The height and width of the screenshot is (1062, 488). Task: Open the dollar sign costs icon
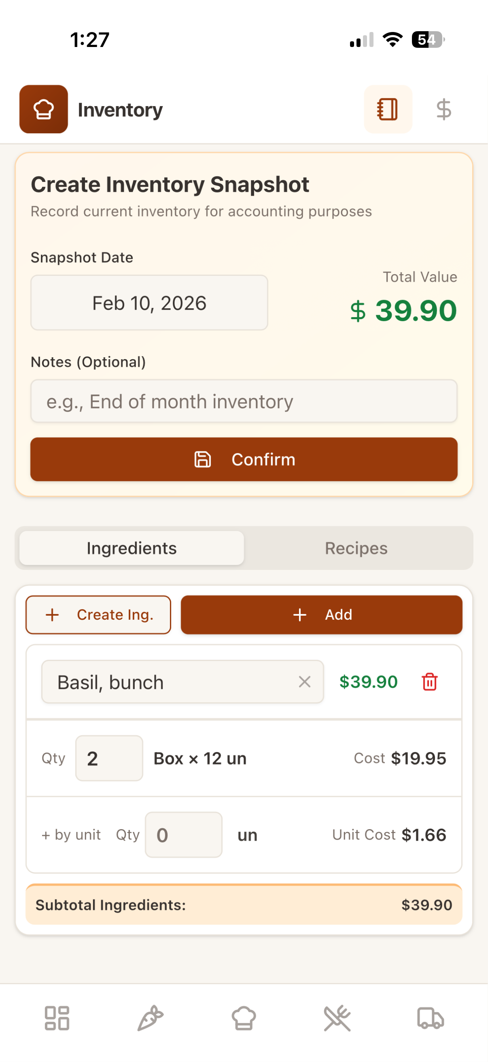pos(443,109)
